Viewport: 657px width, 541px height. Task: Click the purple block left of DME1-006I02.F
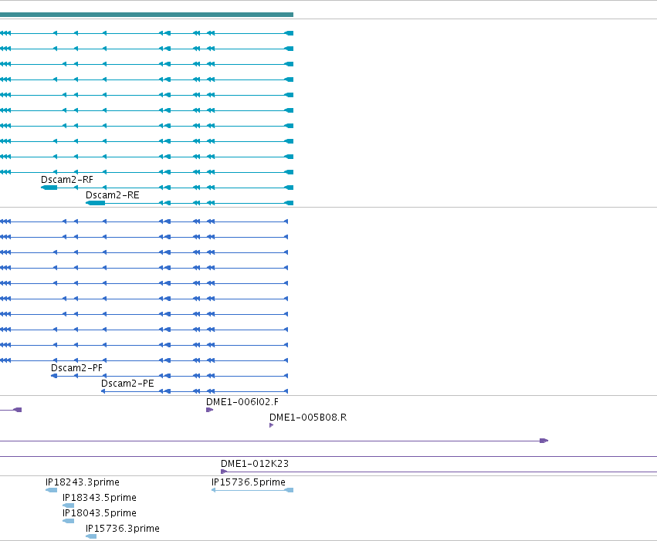coord(18,410)
